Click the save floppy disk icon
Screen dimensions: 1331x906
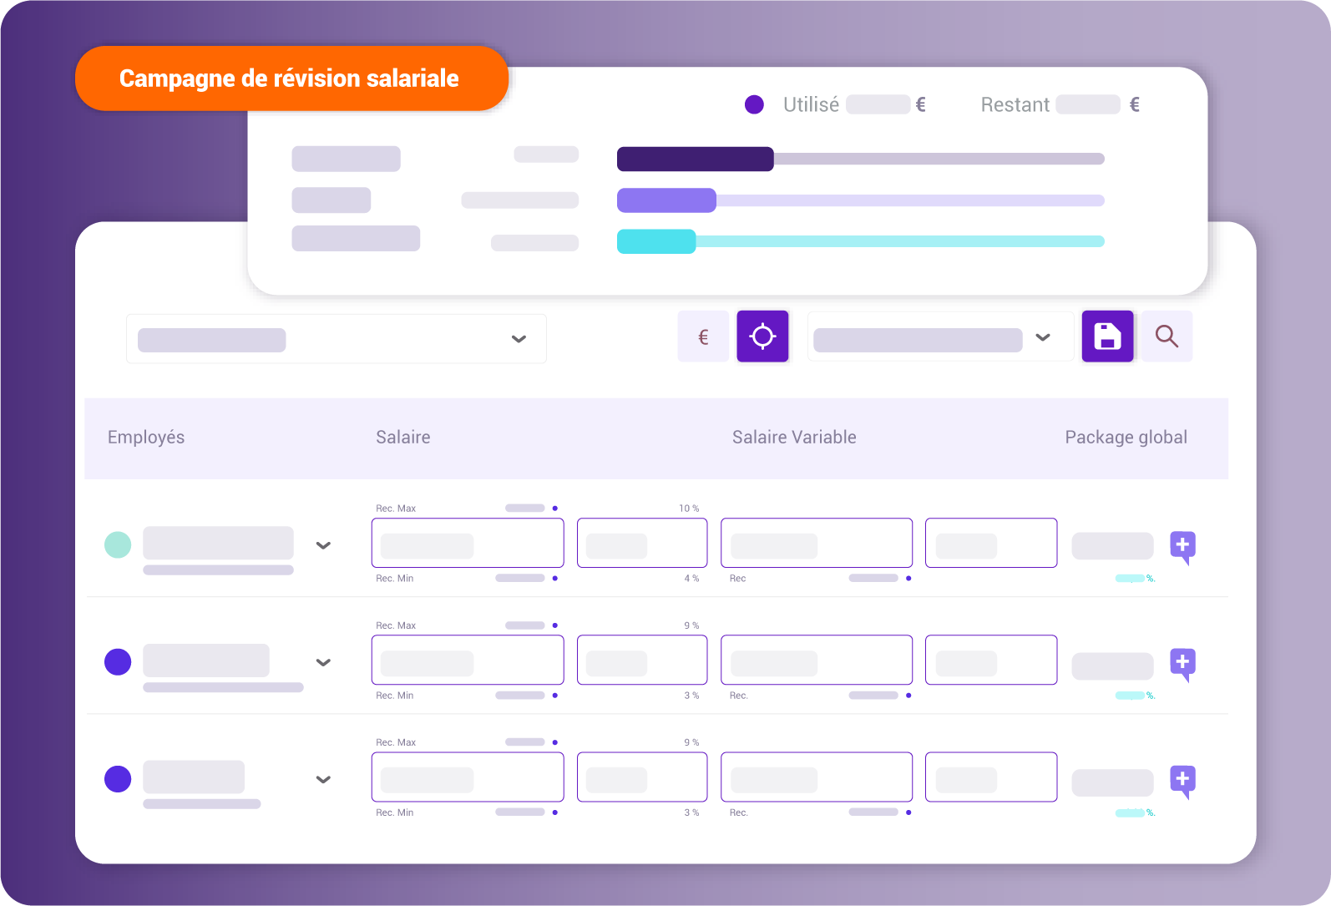pyautogui.click(x=1107, y=337)
